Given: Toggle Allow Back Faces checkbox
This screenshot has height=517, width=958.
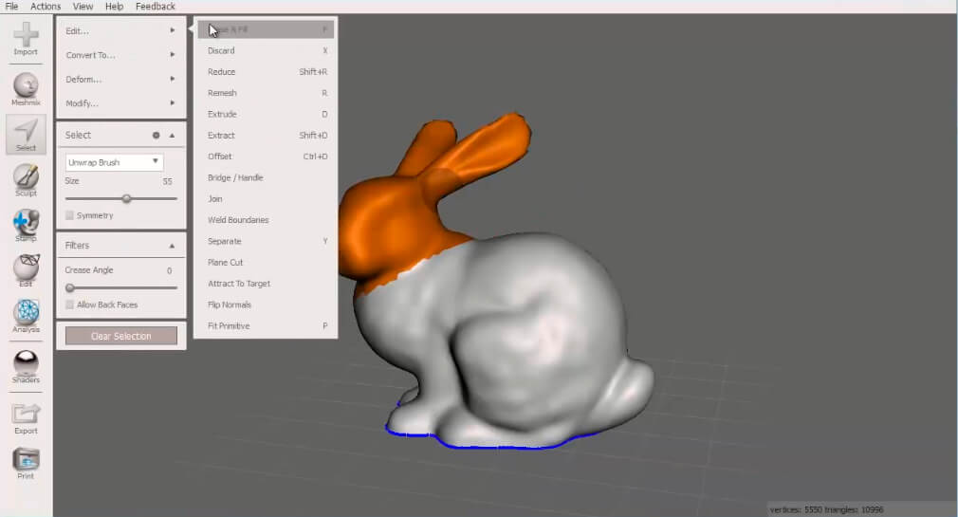Looking at the screenshot, I should pyautogui.click(x=69, y=305).
